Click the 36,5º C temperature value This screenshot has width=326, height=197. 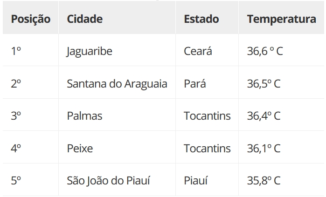[x=264, y=84]
